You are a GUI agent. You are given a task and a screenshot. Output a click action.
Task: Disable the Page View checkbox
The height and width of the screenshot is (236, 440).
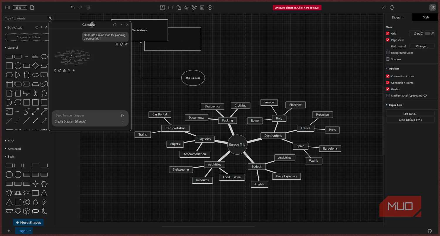(388, 40)
